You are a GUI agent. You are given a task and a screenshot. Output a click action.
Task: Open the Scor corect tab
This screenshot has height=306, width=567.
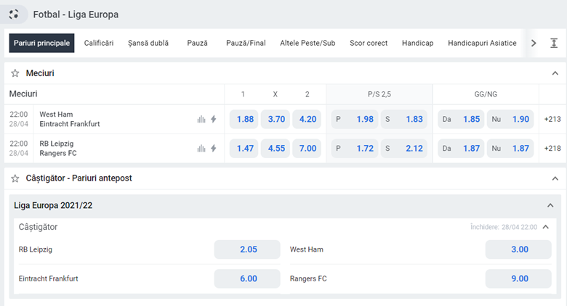point(369,43)
